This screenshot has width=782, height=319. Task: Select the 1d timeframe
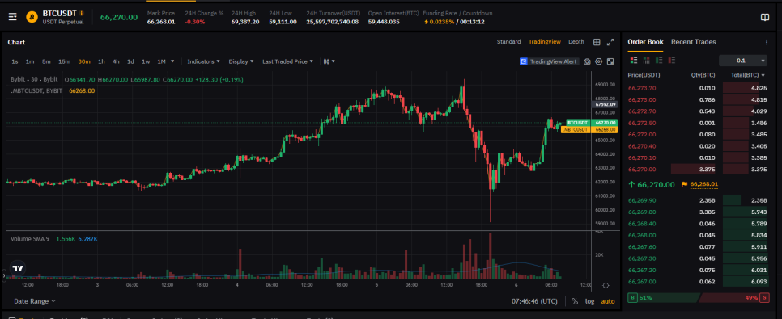130,61
